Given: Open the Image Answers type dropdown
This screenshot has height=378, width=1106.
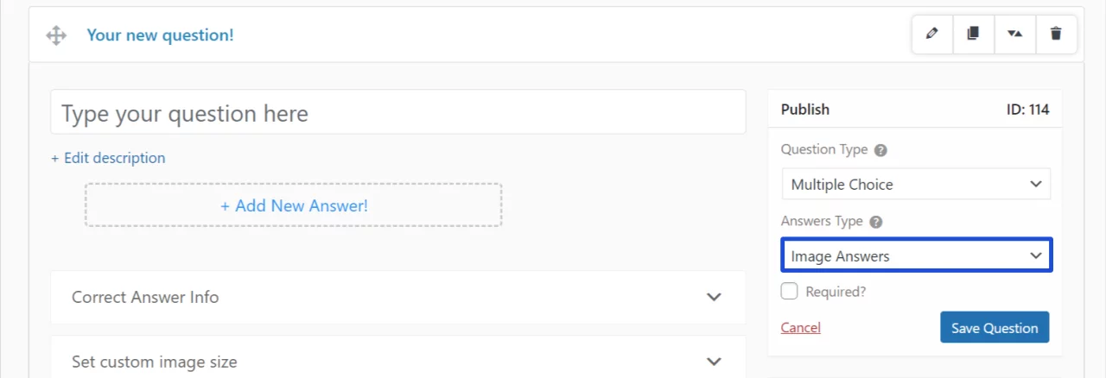Looking at the screenshot, I should tap(916, 255).
